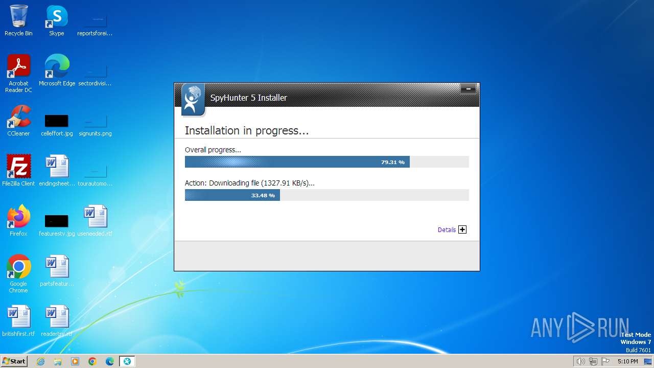Screen dimensions: 654x368
Task: Click the SpyHunter 5 Installer title text
Action: pyautogui.click(x=249, y=98)
